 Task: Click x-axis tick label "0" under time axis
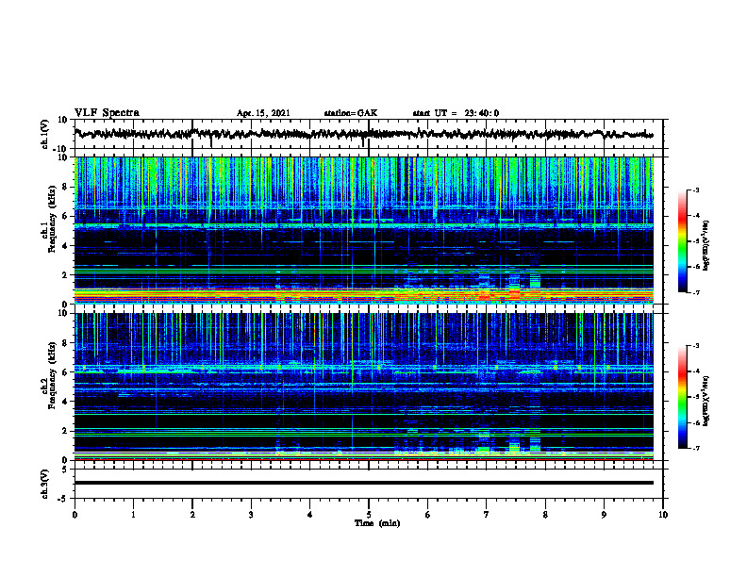[75, 515]
